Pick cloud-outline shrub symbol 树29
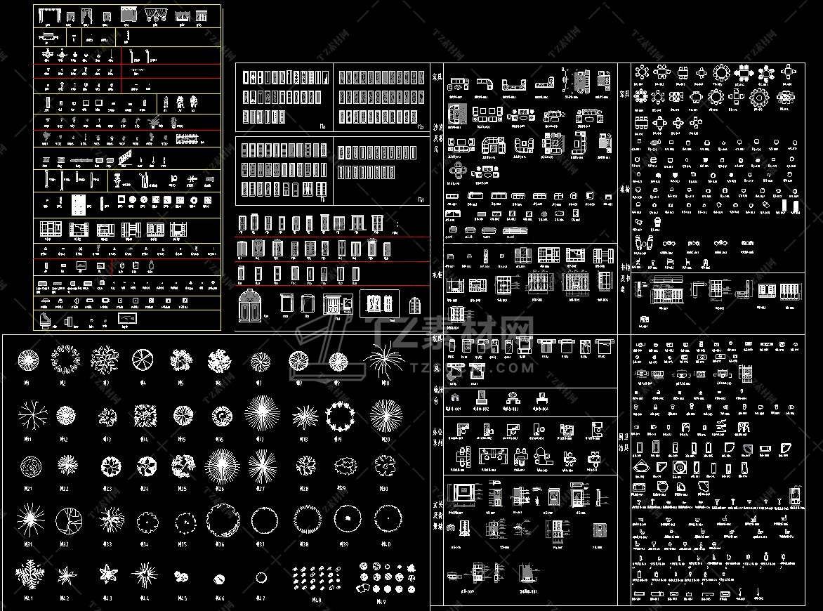Screen dimensions: 823x611 [345, 466]
